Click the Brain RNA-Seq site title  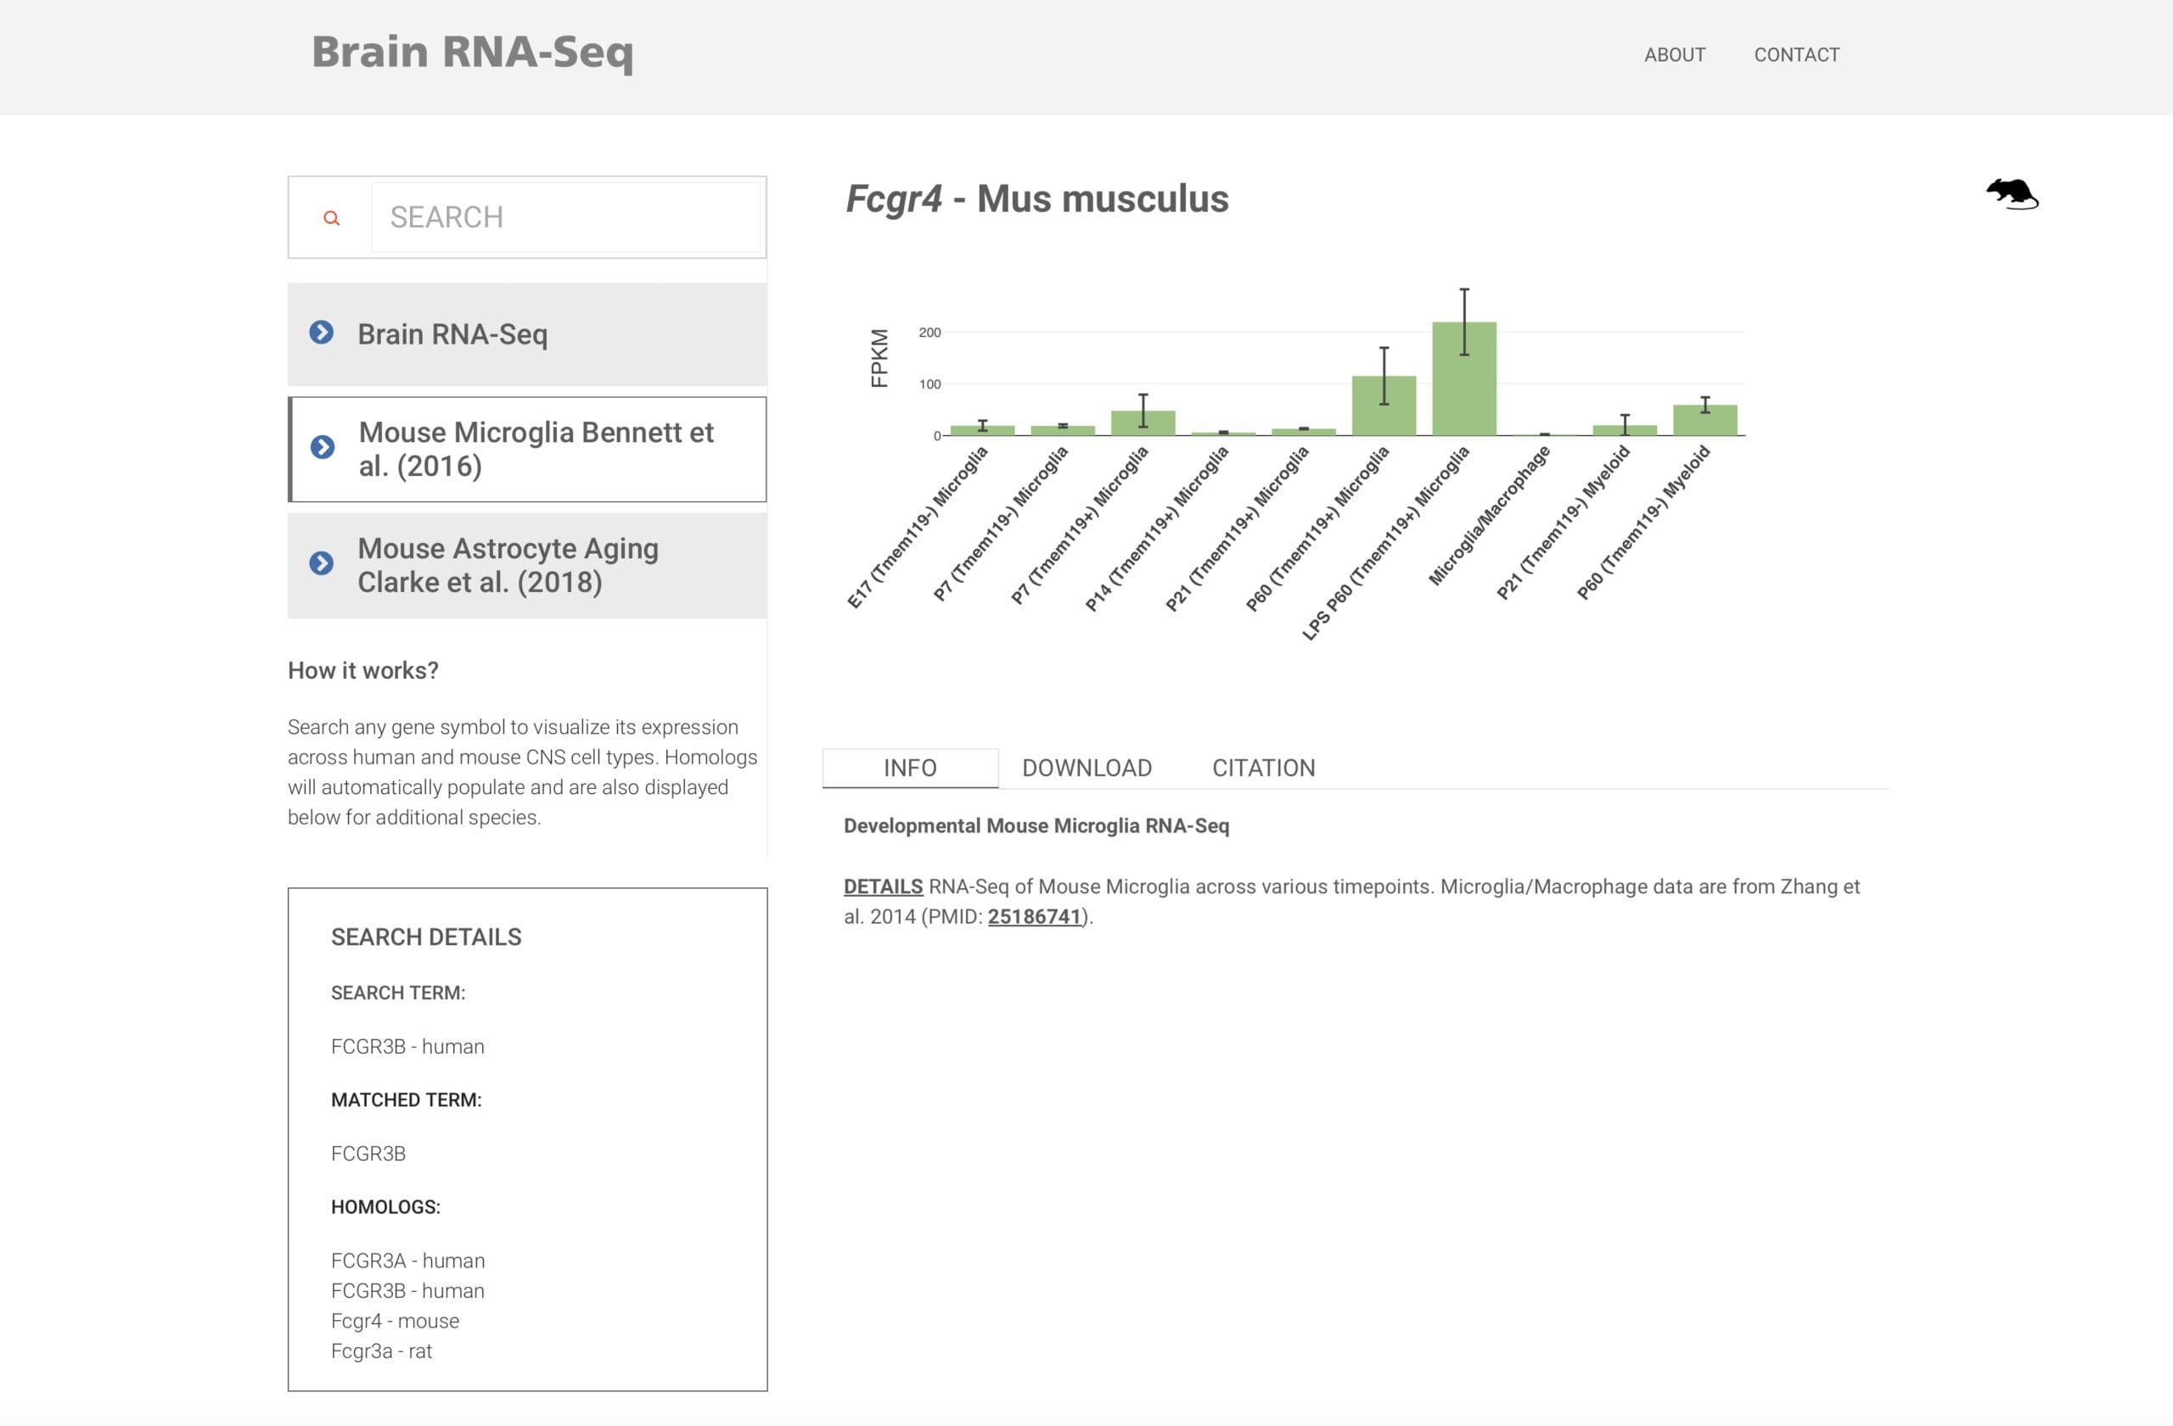pos(472,52)
